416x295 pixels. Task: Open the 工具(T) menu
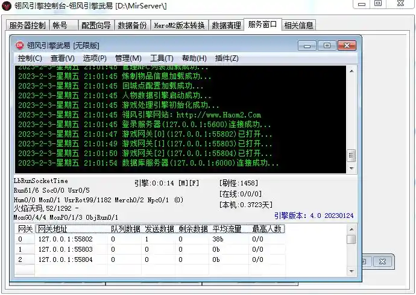(162, 58)
